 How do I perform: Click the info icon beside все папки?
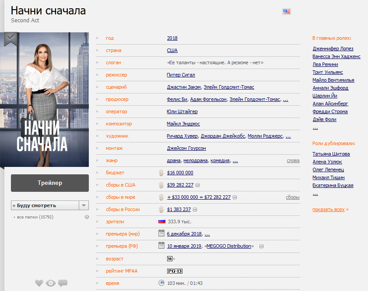tap(87, 217)
